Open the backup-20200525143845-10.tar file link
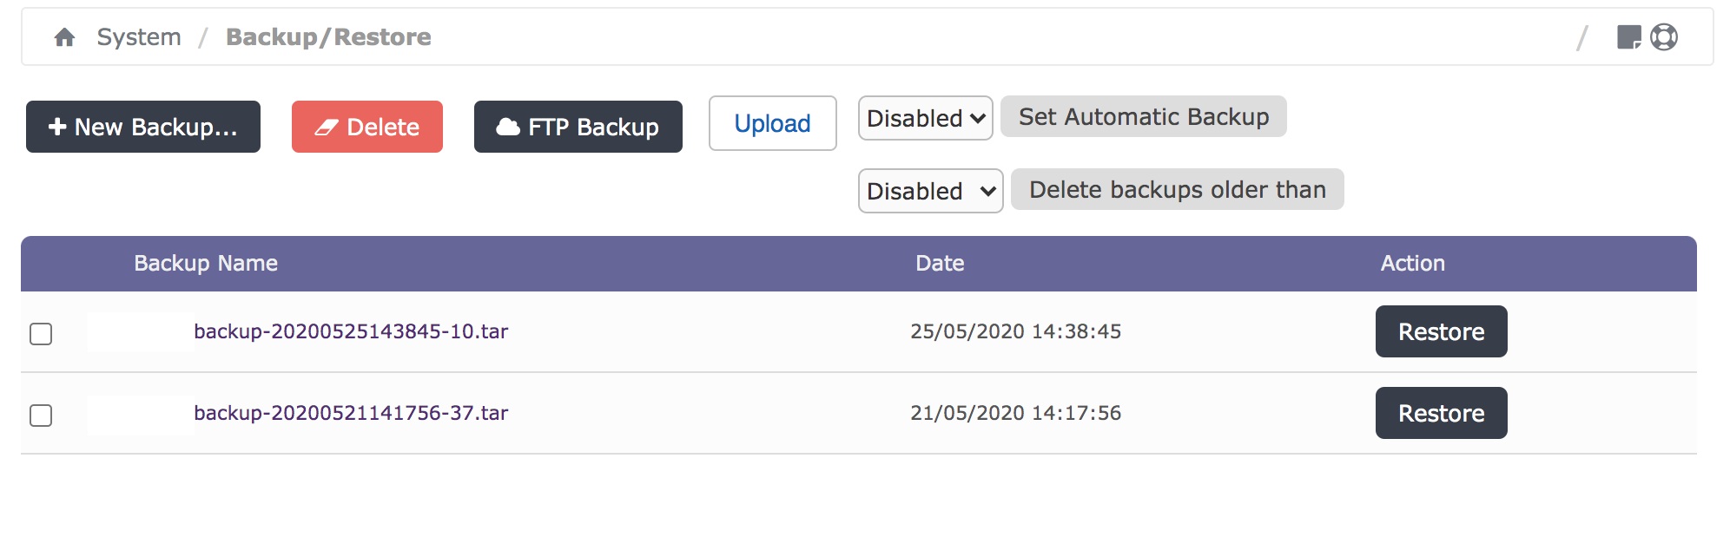The width and height of the screenshot is (1730, 550). click(x=351, y=331)
